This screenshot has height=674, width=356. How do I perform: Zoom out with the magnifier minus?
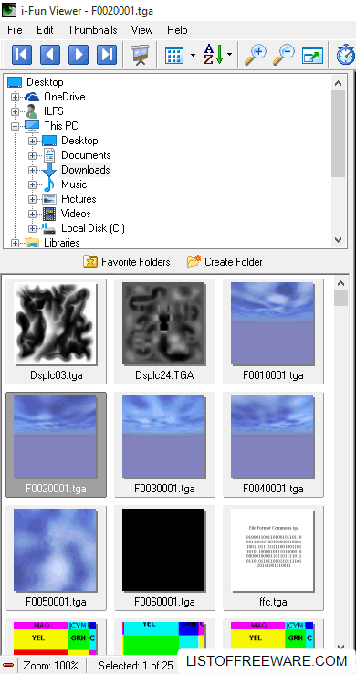[x=283, y=55]
